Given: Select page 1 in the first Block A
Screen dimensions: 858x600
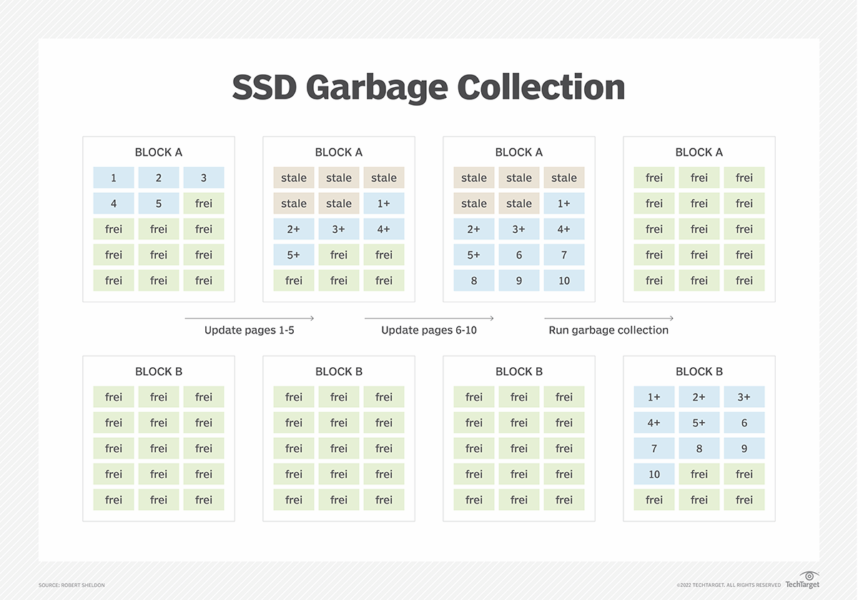Looking at the screenshot, I should pos(113,177).
